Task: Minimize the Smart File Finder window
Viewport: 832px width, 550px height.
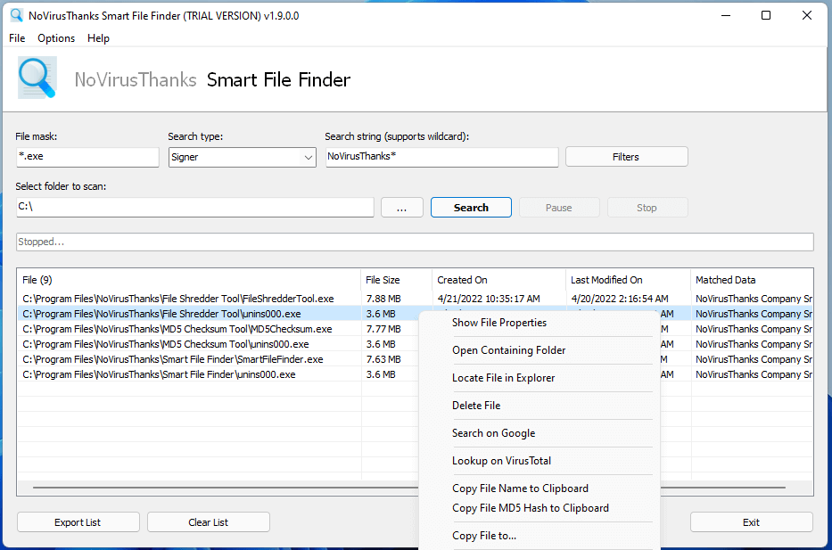Action: (726, 15)
